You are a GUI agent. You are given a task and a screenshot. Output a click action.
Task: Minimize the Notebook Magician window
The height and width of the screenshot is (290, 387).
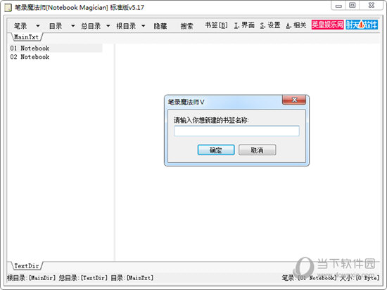[338, 6]
